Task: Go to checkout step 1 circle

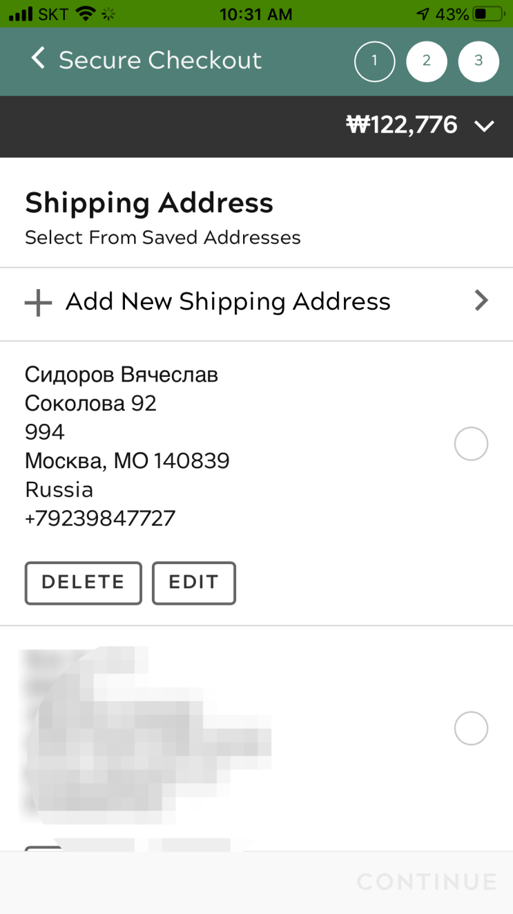Action: tap(374, 62)
